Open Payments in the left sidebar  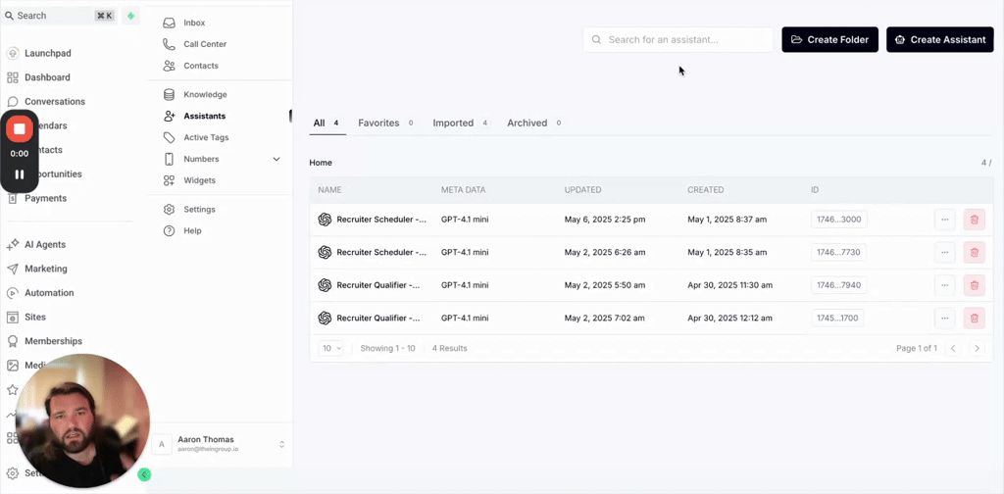coord(45,198)
